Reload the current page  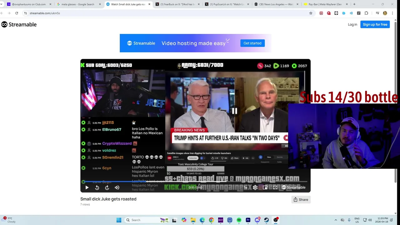(17, 13)
